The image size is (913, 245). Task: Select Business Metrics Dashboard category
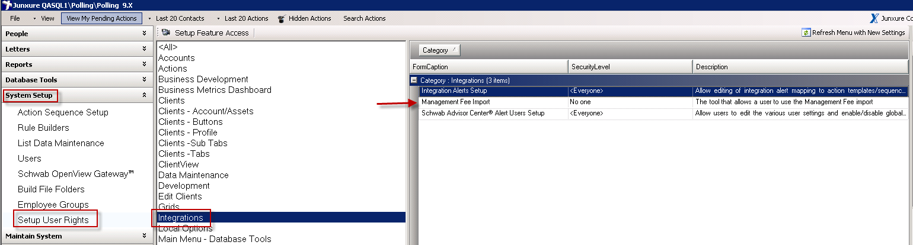(281, 90)
